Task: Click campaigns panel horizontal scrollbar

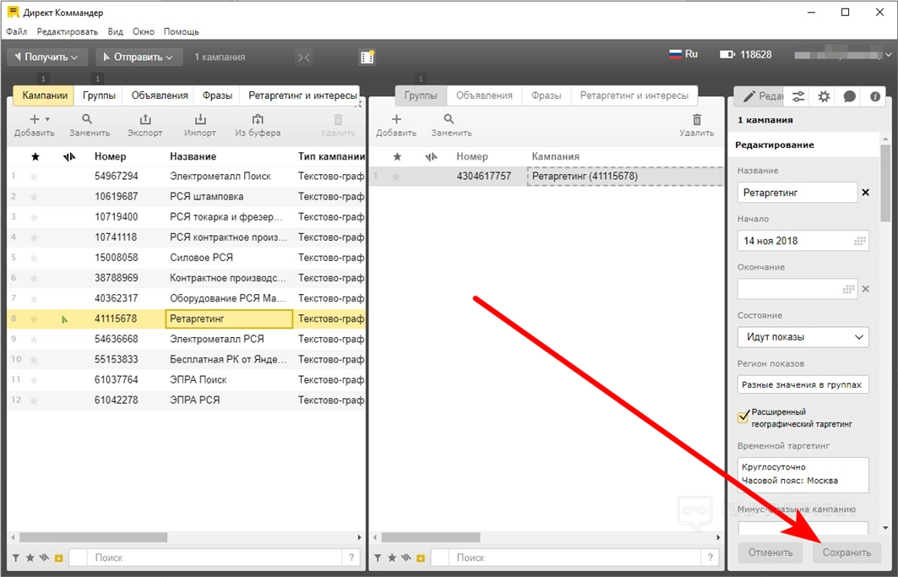Action: coord(94,537)
